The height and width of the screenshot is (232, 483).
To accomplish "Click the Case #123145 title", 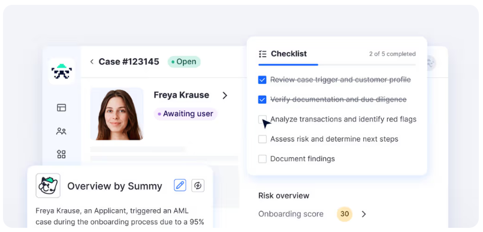I will point(129,62).
